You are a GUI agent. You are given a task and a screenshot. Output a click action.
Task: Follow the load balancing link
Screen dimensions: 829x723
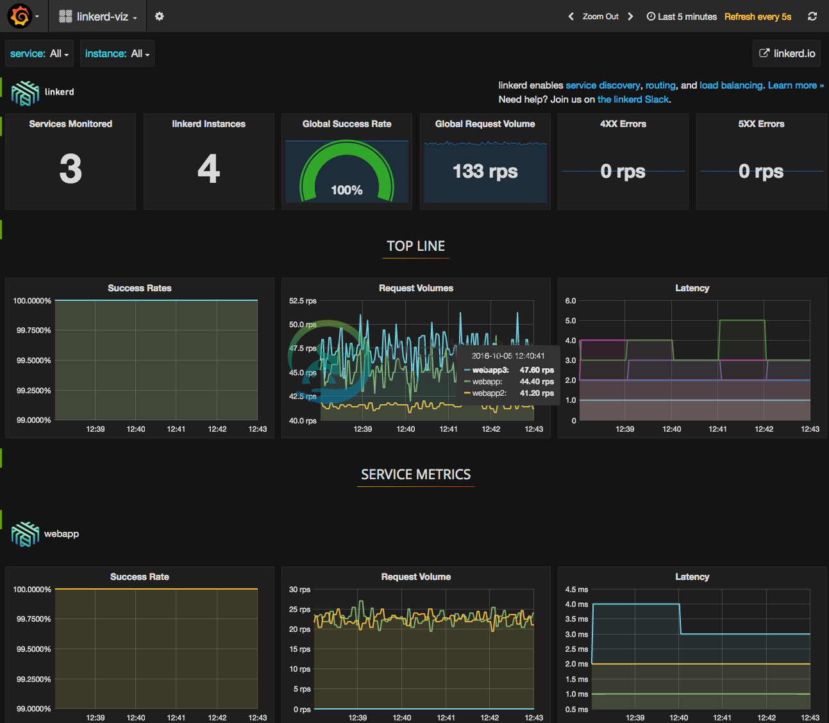pos(731,85)
